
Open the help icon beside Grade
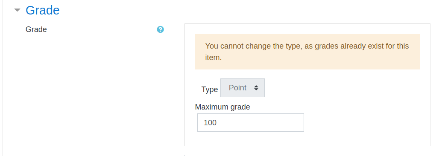[160, 29]
